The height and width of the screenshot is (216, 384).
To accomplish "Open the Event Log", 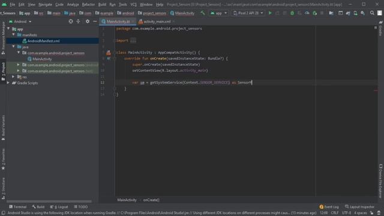I will click(329, 207).
